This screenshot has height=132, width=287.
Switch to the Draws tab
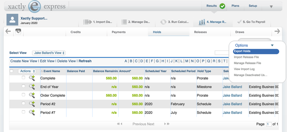coord(240,32)
